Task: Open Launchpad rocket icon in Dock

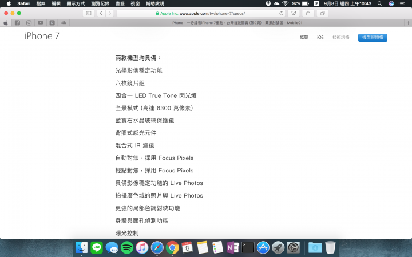Action: 278,247
